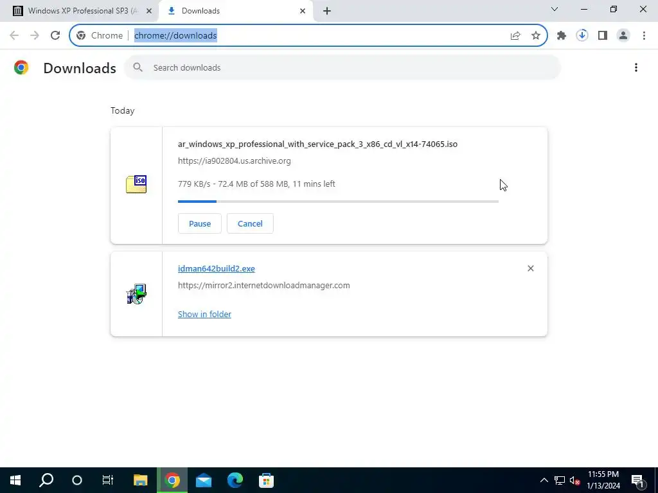The height and width of the screenshot is (493, 658).
Task: Click the Chrome logo beside Downloads heading
Action: [21, 67]
